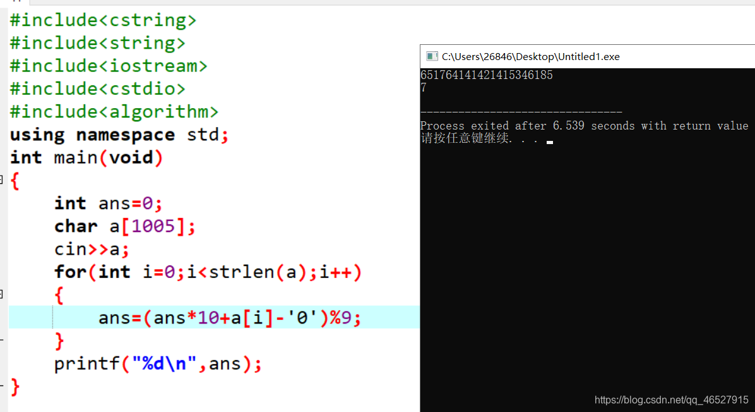This screenshot has height=412, width=755.
Task: Click the printf("%d\n",ans); statement
Action: coord(158,363)
